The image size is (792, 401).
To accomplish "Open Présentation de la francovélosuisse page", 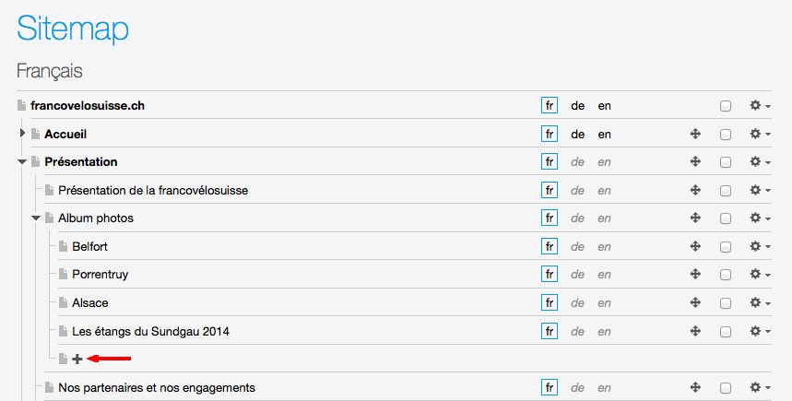I will click(153, 191).
